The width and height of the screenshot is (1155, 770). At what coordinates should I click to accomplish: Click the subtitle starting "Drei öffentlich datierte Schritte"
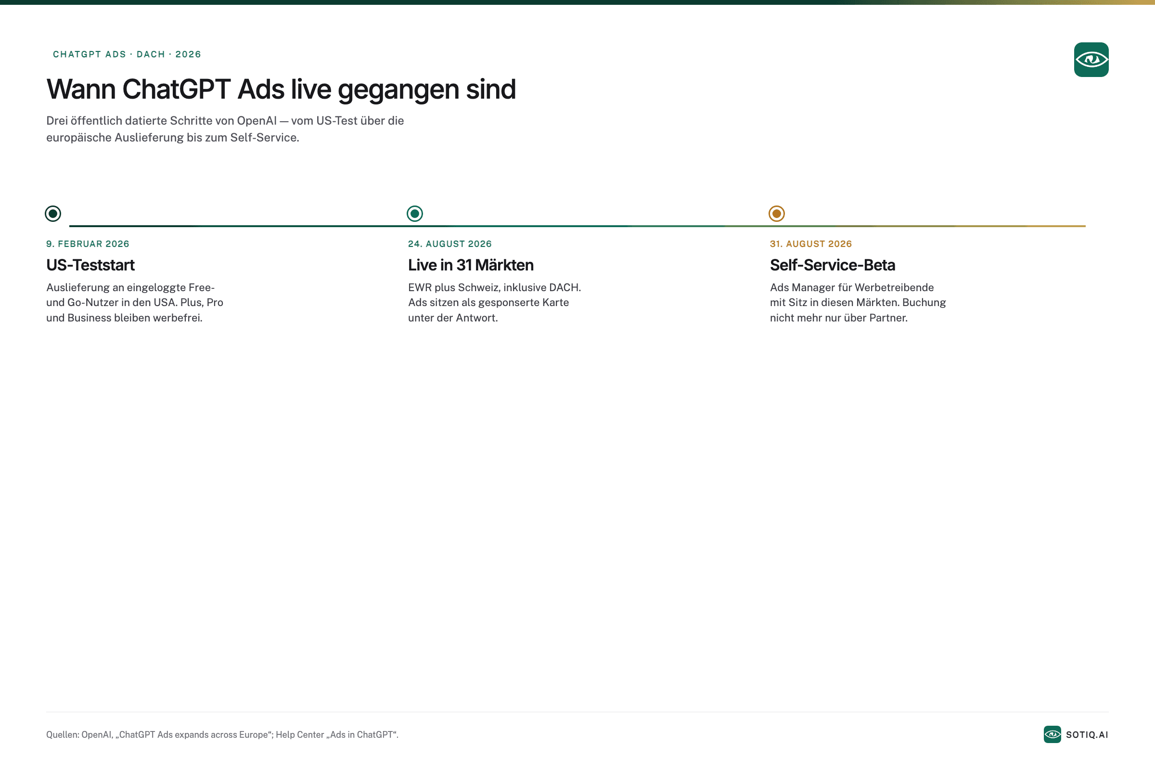click(225, 129)
